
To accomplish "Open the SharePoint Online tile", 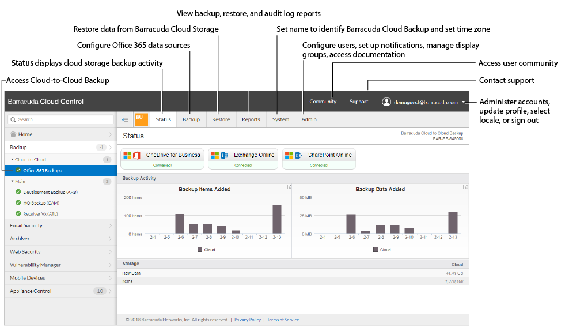I will click(318, 159).
